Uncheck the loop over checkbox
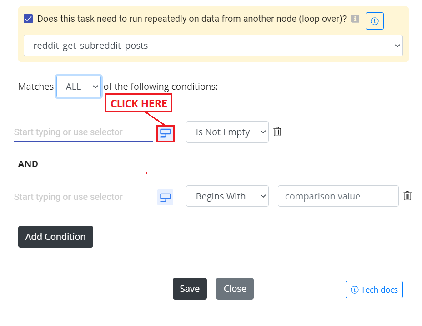Image resolution: width=422 pixels, height=326 pixels. click(x=28, y=19)
